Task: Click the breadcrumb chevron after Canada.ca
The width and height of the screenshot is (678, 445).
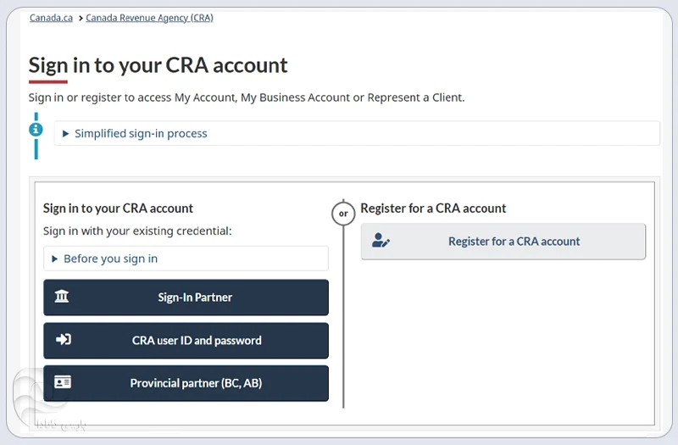Action: point(80,18)
